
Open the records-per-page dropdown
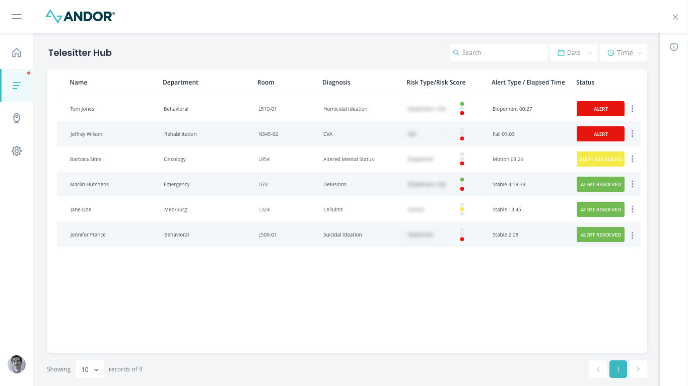[90, 369]
